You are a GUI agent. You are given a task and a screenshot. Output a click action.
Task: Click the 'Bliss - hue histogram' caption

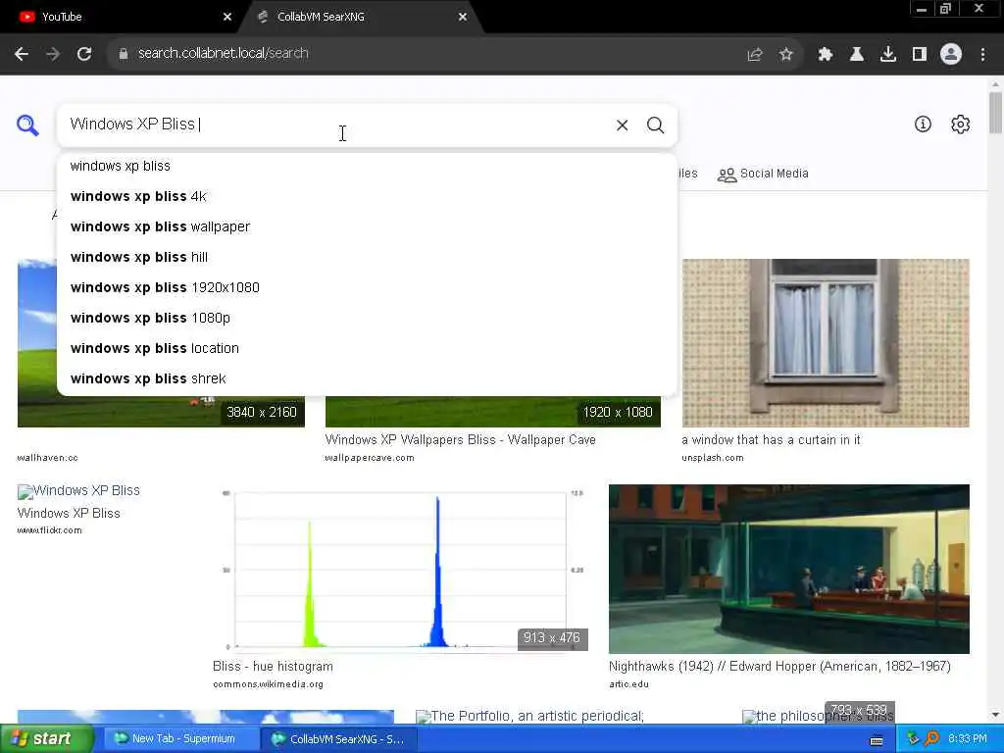pyautogui.click(x=273, y=667)
